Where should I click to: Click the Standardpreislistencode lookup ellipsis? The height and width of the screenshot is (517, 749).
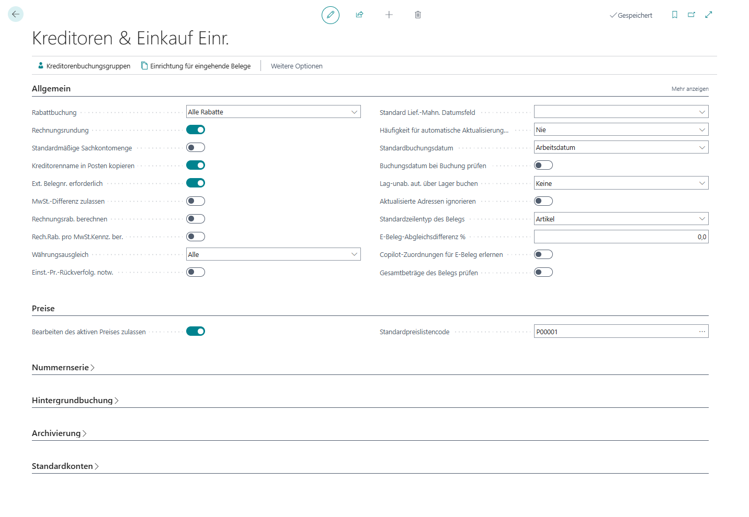pos(702,332)
